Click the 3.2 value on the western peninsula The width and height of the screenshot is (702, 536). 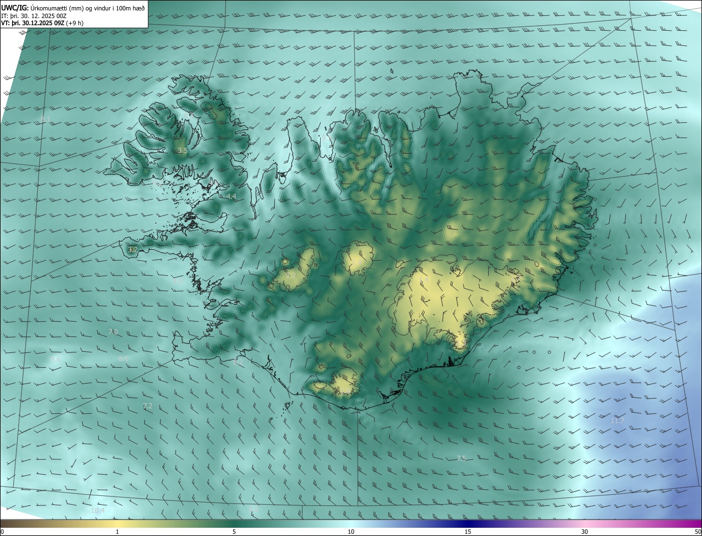[x=133, y=249]
